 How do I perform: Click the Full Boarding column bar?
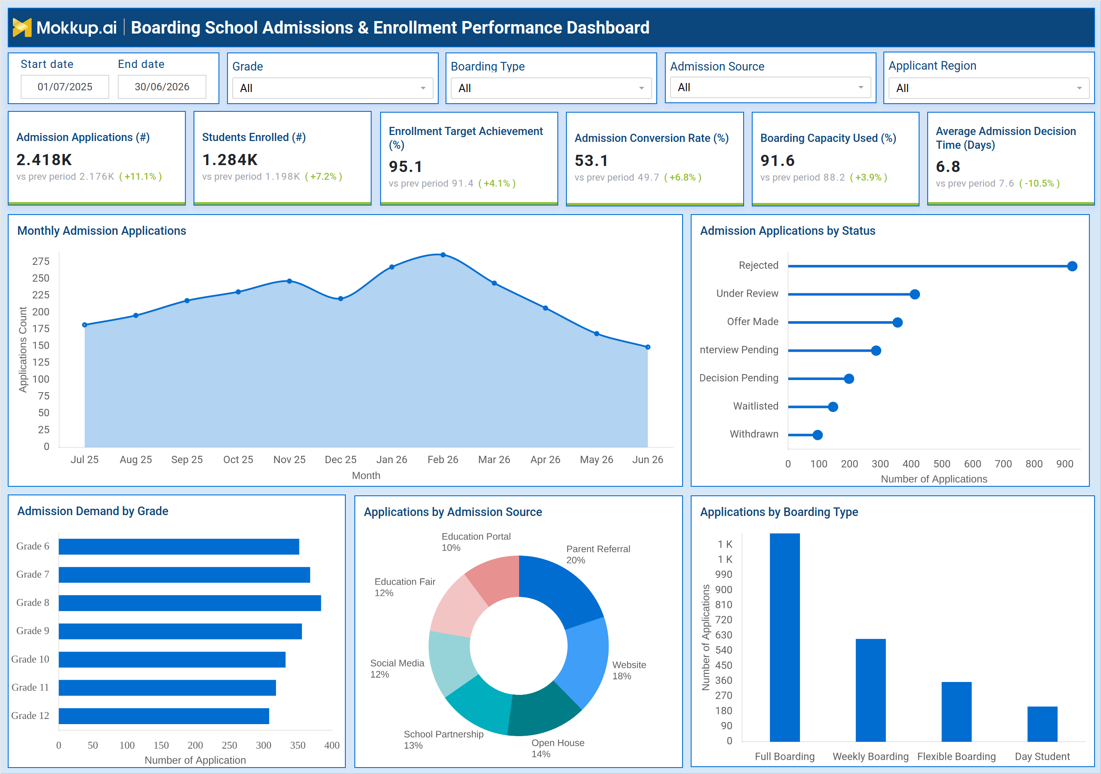(x=784, y=637)
